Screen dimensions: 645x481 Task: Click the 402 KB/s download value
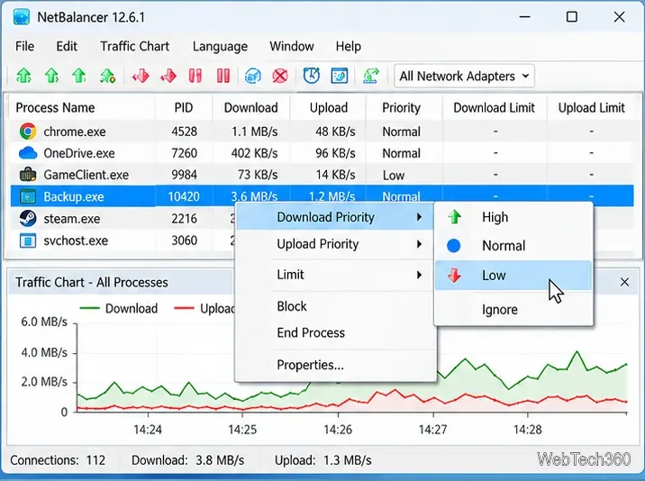[254, 153]
